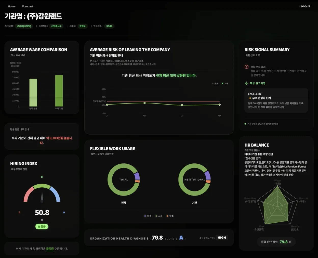This screenshot has width=318, height=258.
Task: Open the Home menu item
Action: (x=11, y=6)
